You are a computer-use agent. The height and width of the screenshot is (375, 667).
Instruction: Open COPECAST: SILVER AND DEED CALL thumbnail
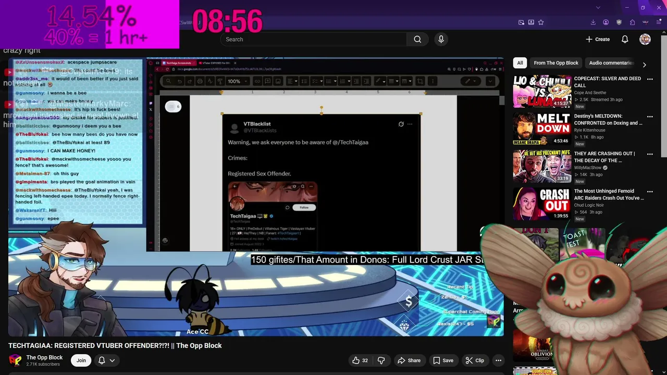(542, 92)
